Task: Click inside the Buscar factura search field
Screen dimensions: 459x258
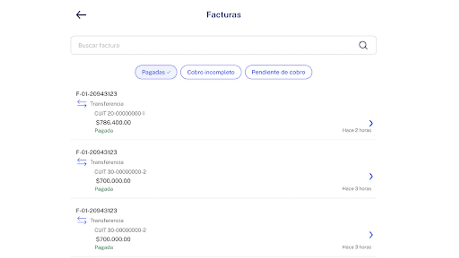Action: (x=172, y=45)
